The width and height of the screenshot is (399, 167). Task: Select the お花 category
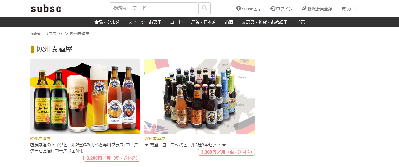(300, 22)
